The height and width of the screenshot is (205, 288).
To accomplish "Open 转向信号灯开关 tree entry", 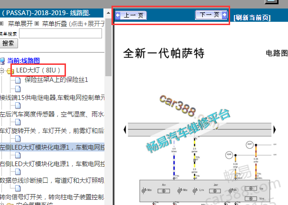I will (52, 197).
